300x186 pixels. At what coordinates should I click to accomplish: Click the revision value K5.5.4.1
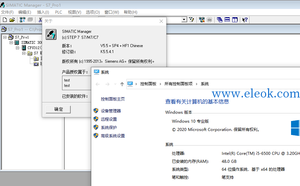pos(107,52)
